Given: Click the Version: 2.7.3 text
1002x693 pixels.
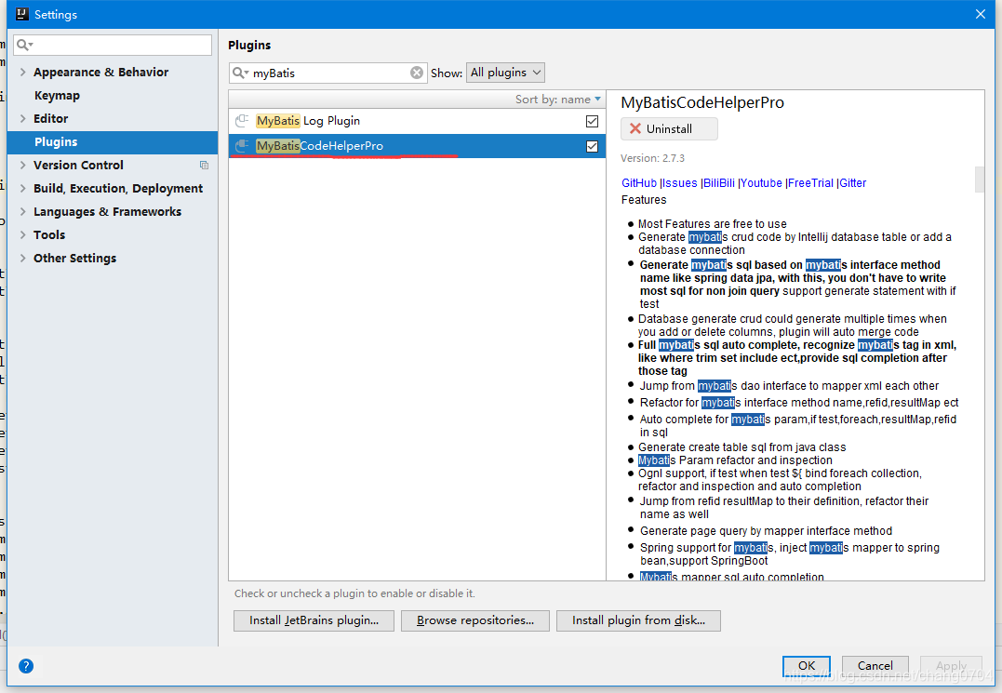Looking at the screenshot, I should [x=652, y=158].
